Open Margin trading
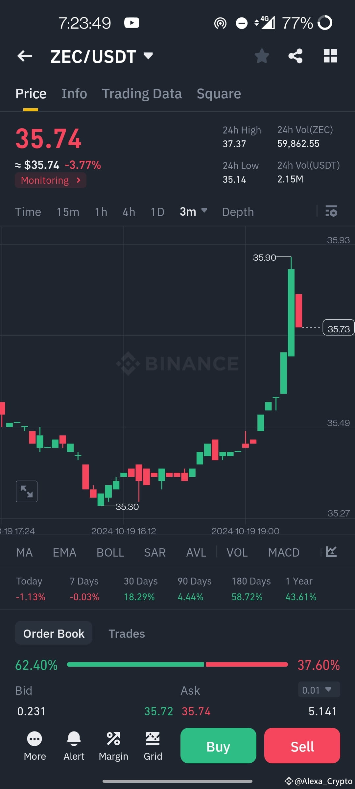Image resolution: width=355 pixels, height=789 pixels. [x=113, y=746]
